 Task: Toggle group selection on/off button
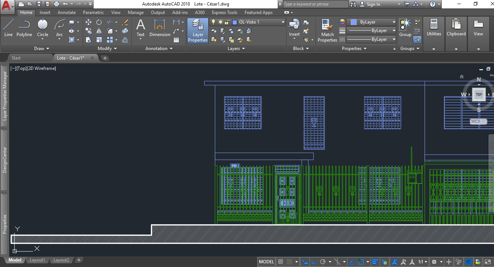click(x=417, y=40)
